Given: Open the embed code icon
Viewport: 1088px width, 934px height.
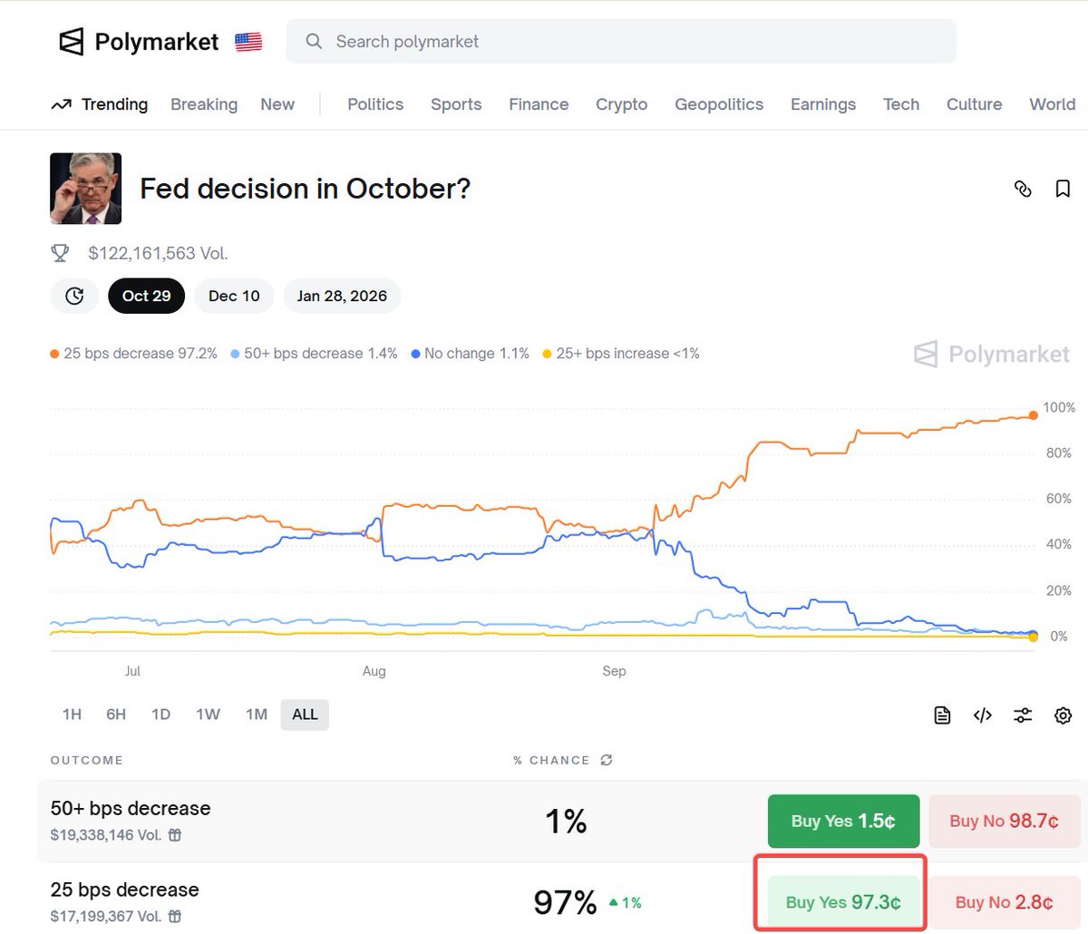Looking at the screenshot, I should coord(982,715).
